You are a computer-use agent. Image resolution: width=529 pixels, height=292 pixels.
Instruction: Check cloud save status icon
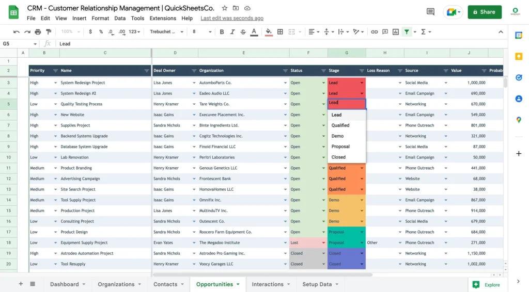[247, 8]
